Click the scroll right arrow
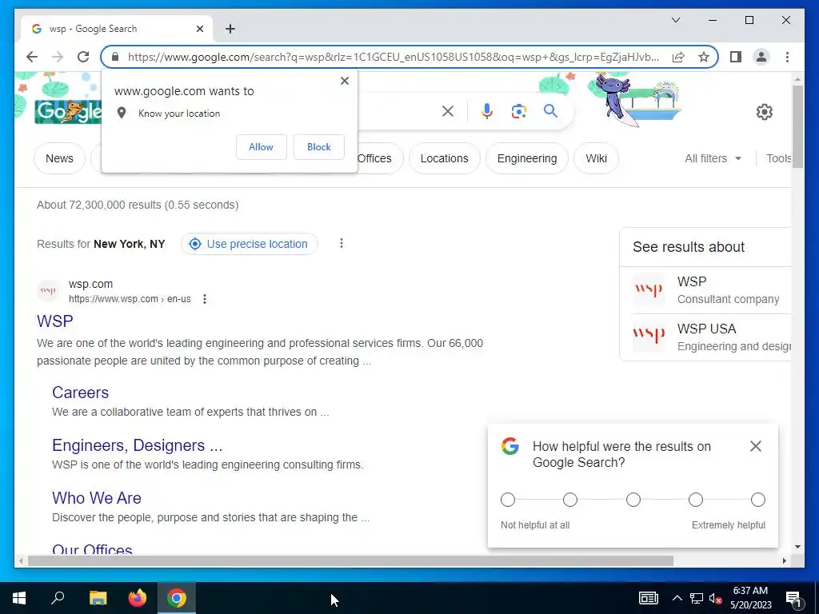The height and width of the screenshot is (614, 819). click(784, 560)
